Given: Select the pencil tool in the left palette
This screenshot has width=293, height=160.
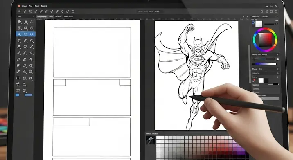Looking at the screenshot, I should click(x=25, y=41).
